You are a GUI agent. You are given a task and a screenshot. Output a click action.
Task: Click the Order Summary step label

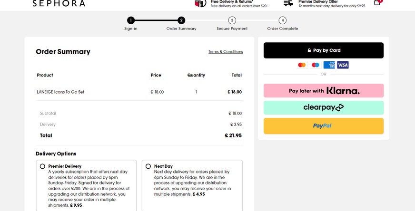tap(181, 29)
